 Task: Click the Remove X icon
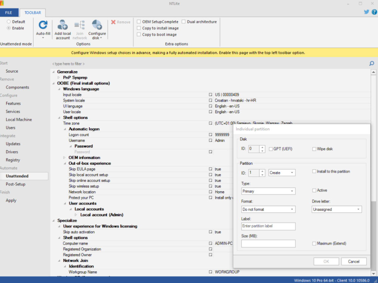point(113,22)
